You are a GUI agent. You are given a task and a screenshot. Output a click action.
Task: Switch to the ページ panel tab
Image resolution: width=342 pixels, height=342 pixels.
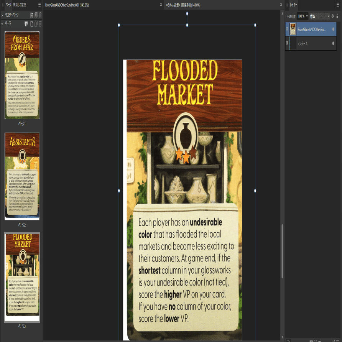coord(8,5)
